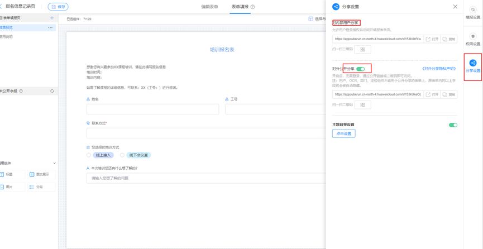Open 分享设置 in the right sidebar
The image size is (483, 249).
[473, 66]
